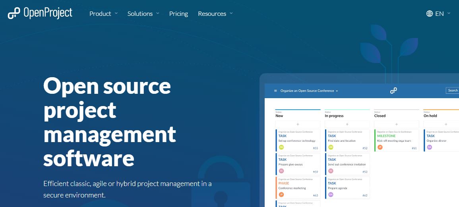
Task: Open the Pricing page
Action: [178, 13]
